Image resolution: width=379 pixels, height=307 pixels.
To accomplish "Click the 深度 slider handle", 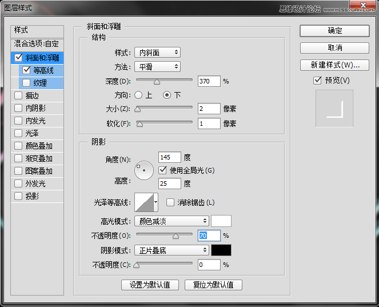I will pyautogui.click(x=157, y=82).
